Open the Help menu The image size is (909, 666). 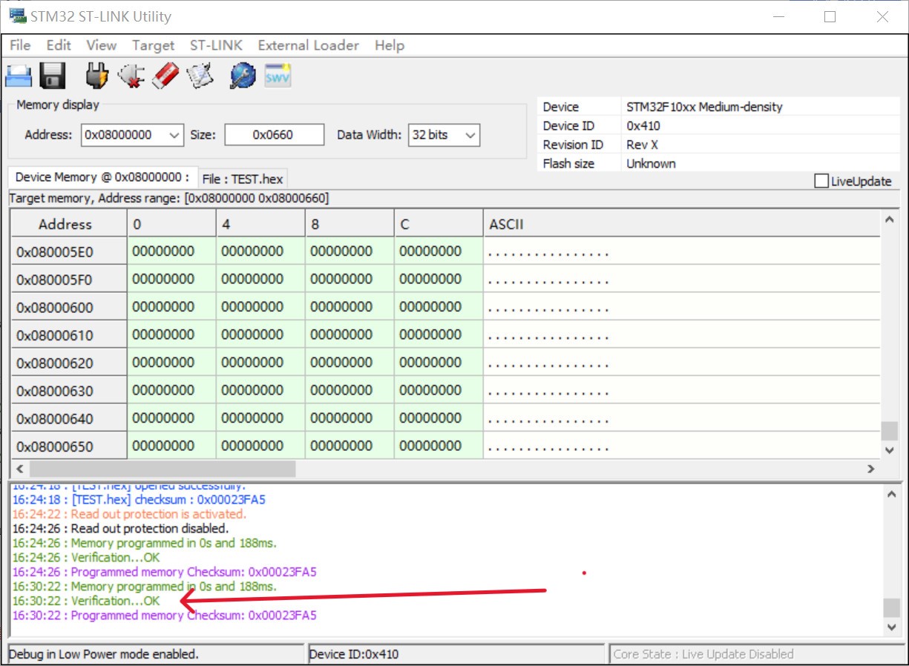point(390,45)
